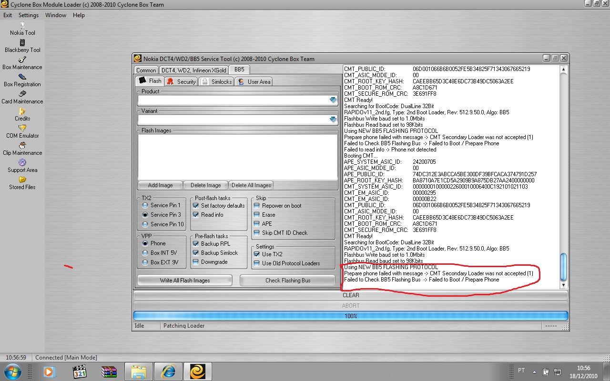
Task: Toggle Set factory defaults checkbox
Action: [196, 206]
